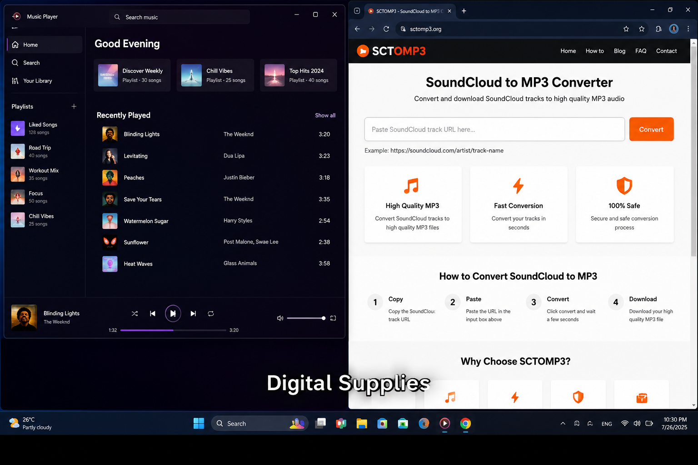Close the SCTOMP3 browser tab
This screenshot has width=698, height=465.
pos(449,11)
